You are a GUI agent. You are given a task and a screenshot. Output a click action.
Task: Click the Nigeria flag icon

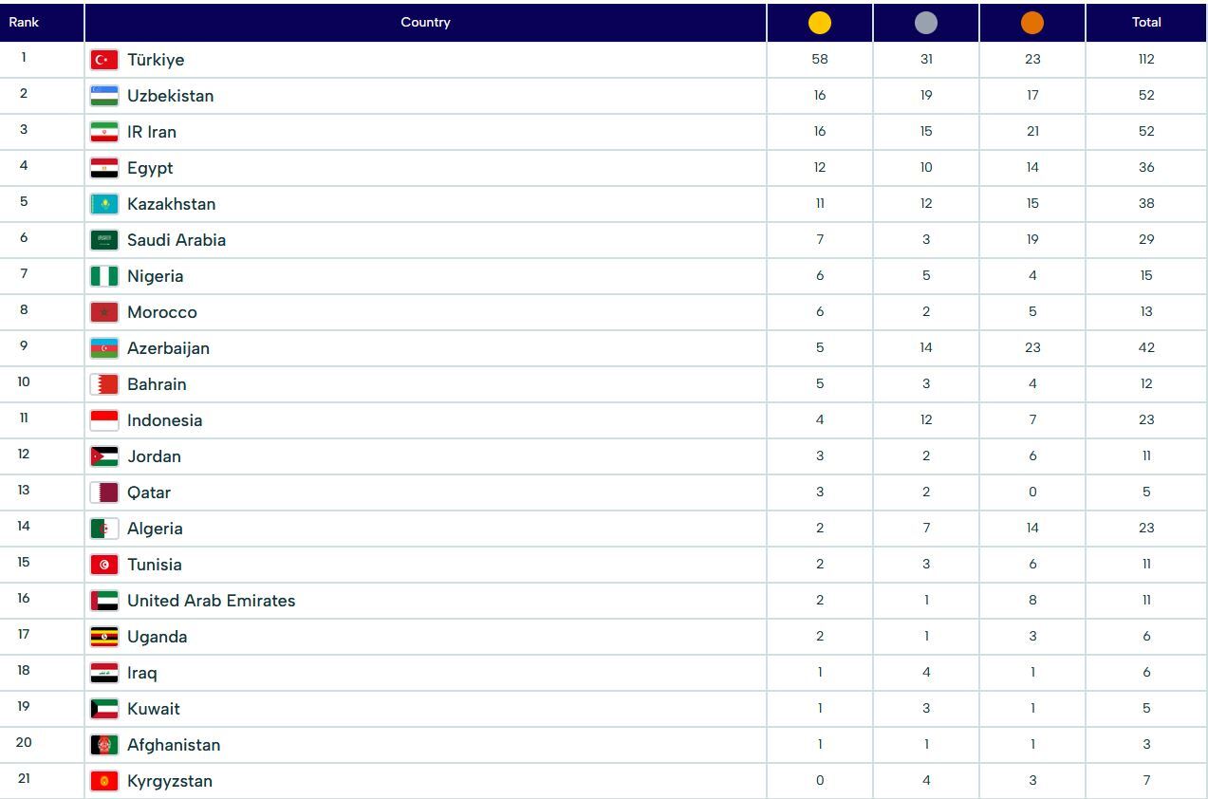pos(104,276)
